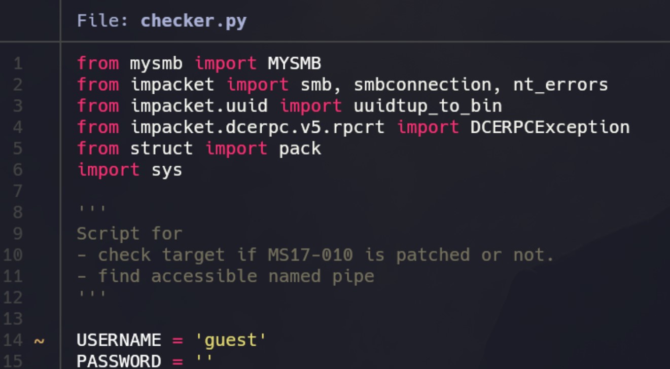
Task: Click the import sys statement
Action: 129,170
